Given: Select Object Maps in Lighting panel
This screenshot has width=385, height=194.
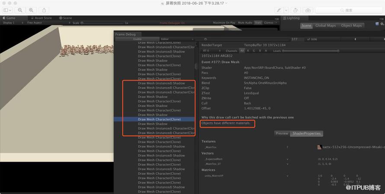Looking at the screenshot, I should pyautogui.click(x=351, y=25).
